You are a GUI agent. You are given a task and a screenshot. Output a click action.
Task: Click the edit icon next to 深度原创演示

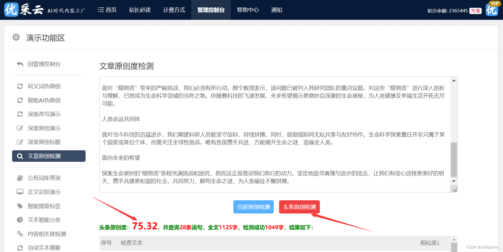(20, 128)
